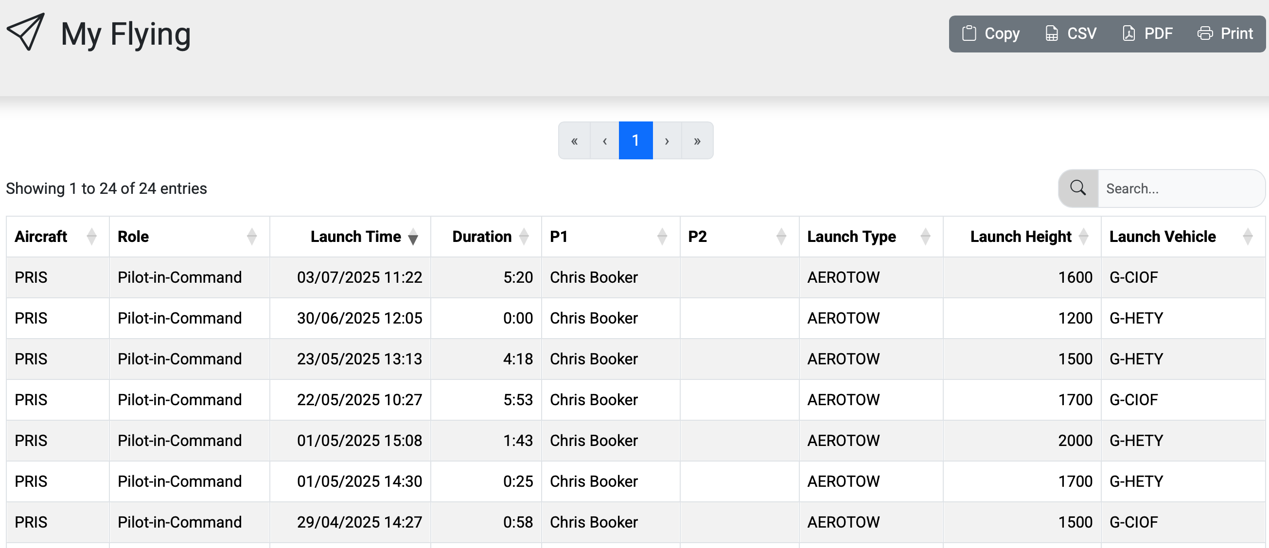Sort by Launch Height column header

pos(1021,237)
